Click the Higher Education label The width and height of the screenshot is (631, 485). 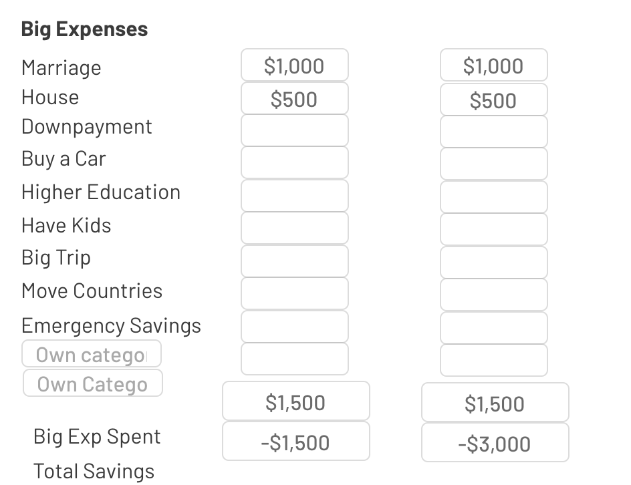pyautogui.click(x=101, y=192)
